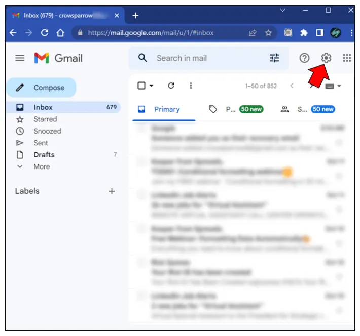Screen dimensions: 360x336
Task: Click the browser Forward arrow
Action: [29, 33]
